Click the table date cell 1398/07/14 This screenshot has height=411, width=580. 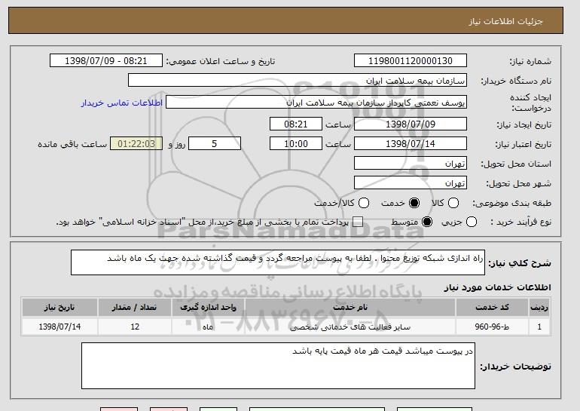(60, 327)
